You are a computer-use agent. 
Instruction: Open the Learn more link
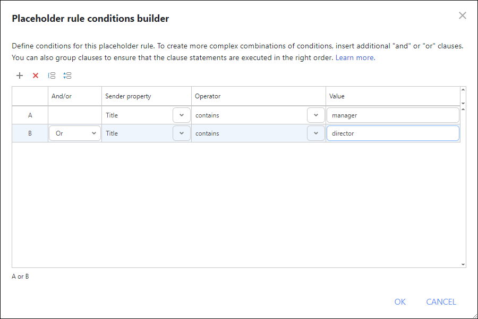coord(354,57)
